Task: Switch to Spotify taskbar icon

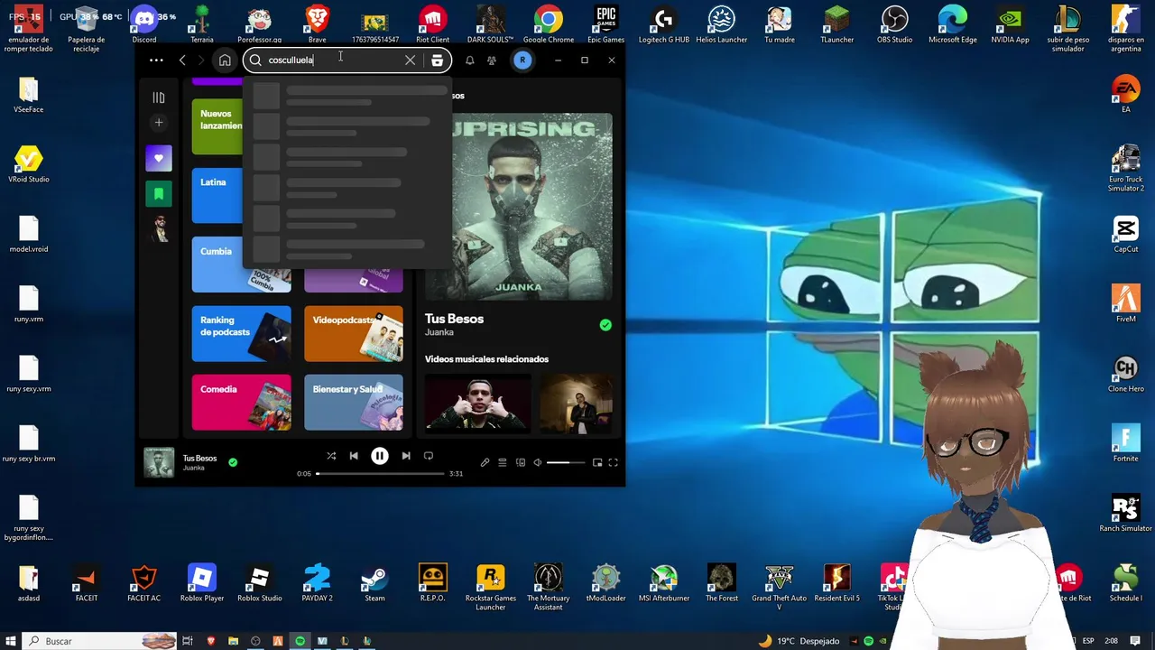Action: coord(300,641)
